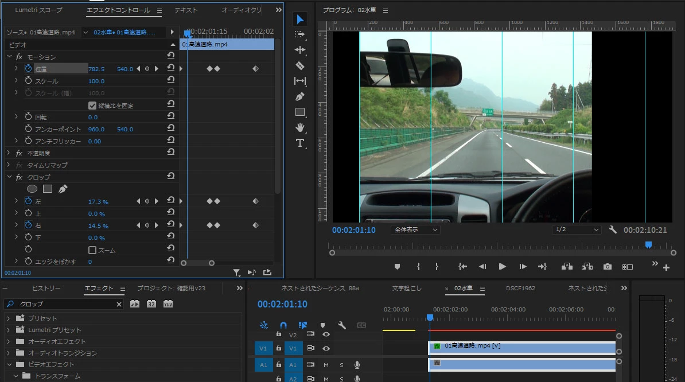Add marker in timeline panel
Viewport: 685px width, 382px height.
pyautogui.click(x=322, y=325)
